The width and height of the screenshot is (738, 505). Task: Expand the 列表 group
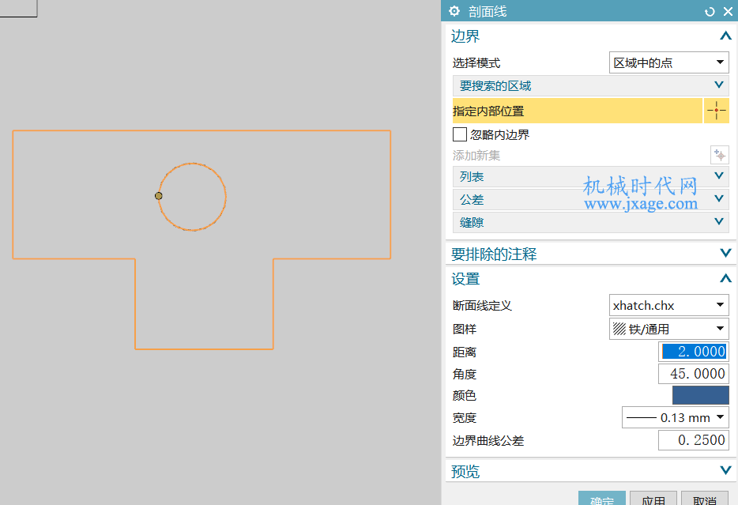click(591, 176)
